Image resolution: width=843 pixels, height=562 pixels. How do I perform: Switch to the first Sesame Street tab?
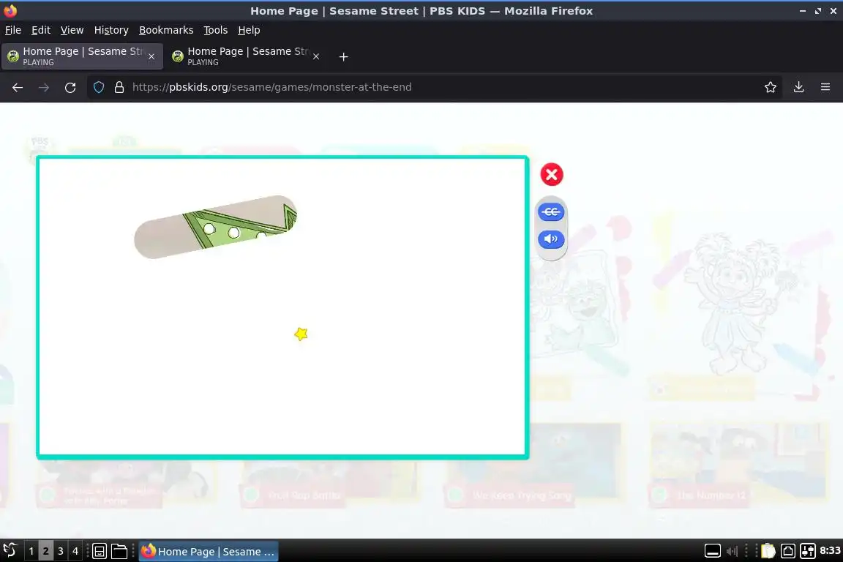82,56
